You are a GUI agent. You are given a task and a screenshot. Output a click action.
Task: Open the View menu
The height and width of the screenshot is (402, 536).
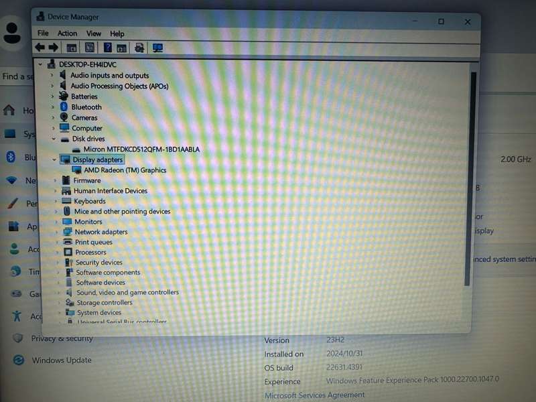pyautogui.click(x=93, y=33)
